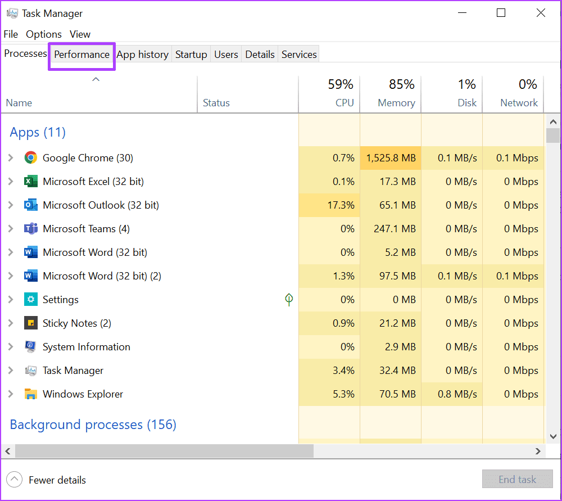This screenshot has width=562, height=501.
Task: Click the Google Chrome app icon
Action: (31, 158)
